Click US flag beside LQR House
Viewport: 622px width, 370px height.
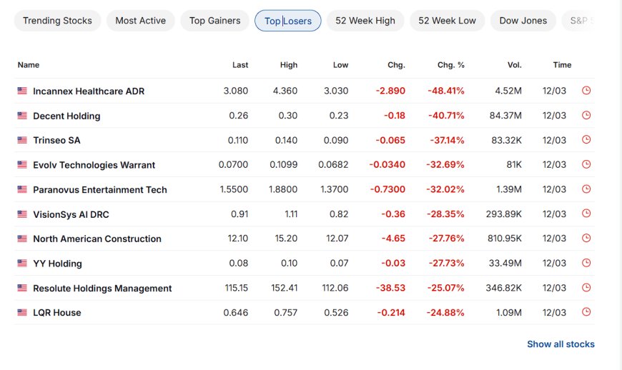click(x=22, y=313)
